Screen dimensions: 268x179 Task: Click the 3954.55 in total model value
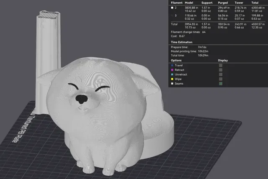point(191,24)
